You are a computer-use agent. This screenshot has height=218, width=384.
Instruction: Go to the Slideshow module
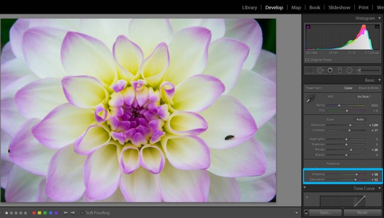[339, 8]
